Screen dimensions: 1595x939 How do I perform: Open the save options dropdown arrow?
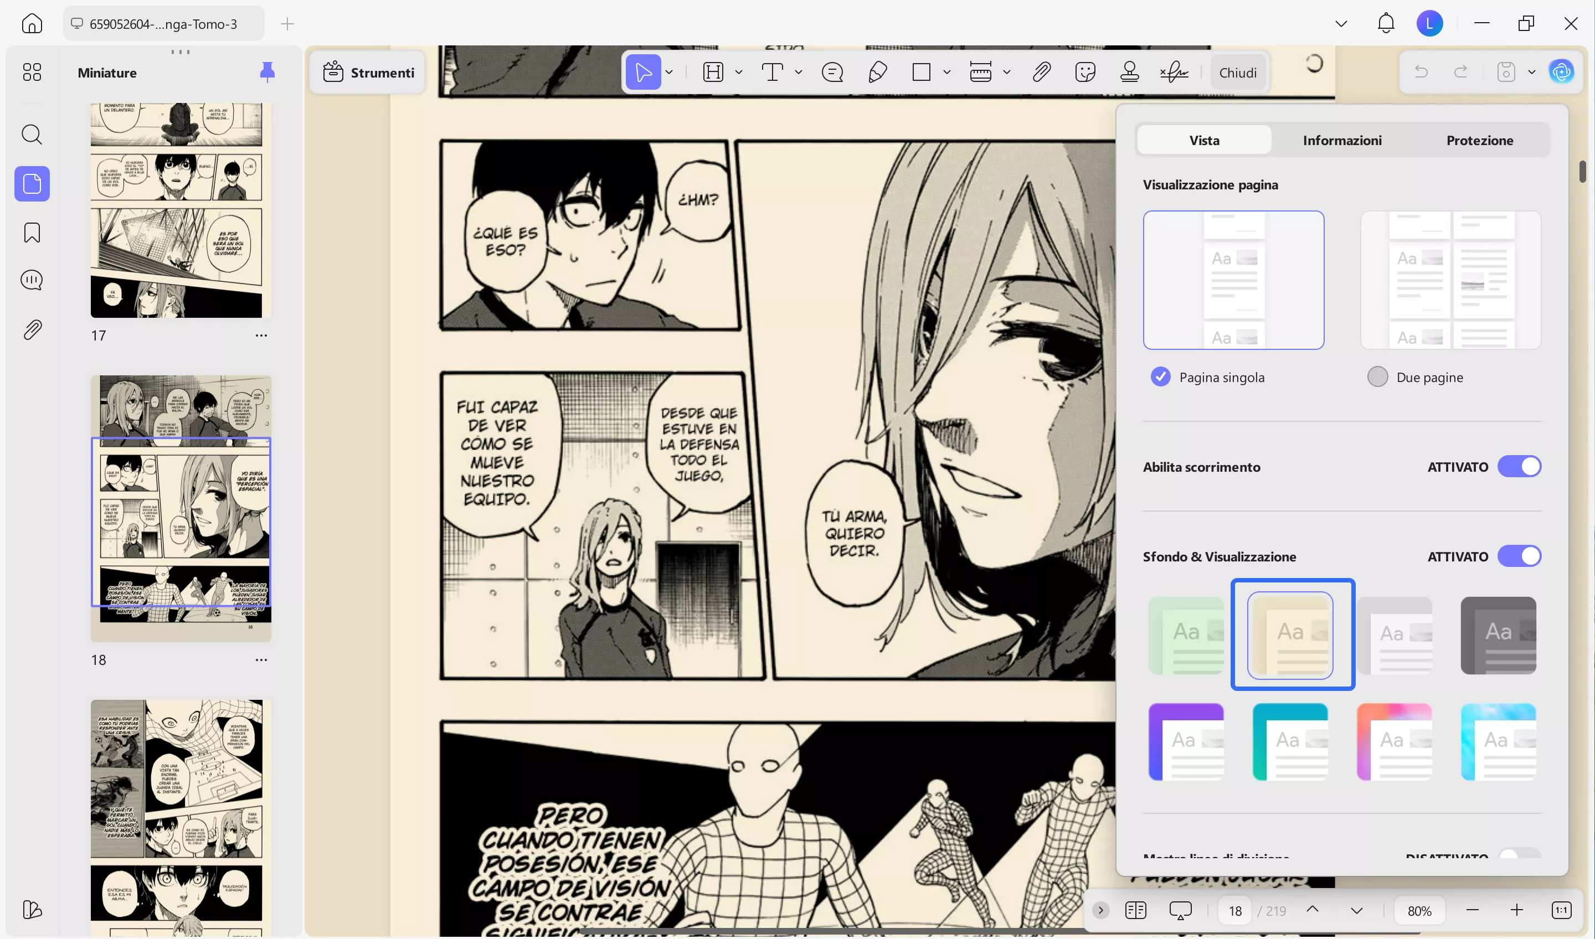coord(1532,72)
